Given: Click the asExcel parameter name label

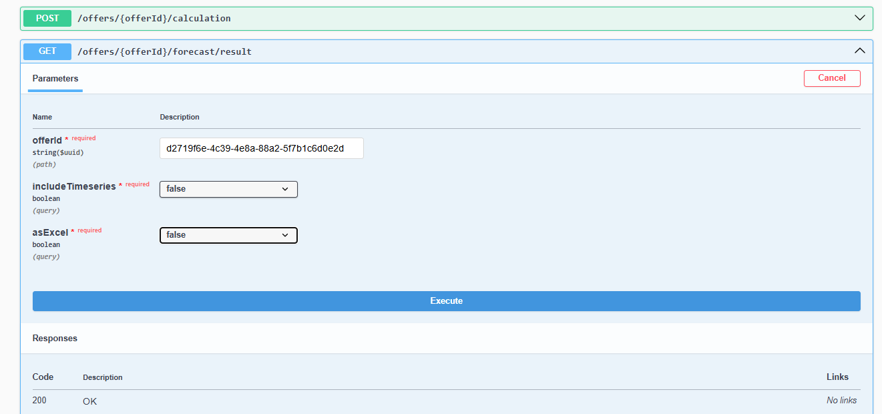Looking at the screenshot, I should [x=50, y=232].
